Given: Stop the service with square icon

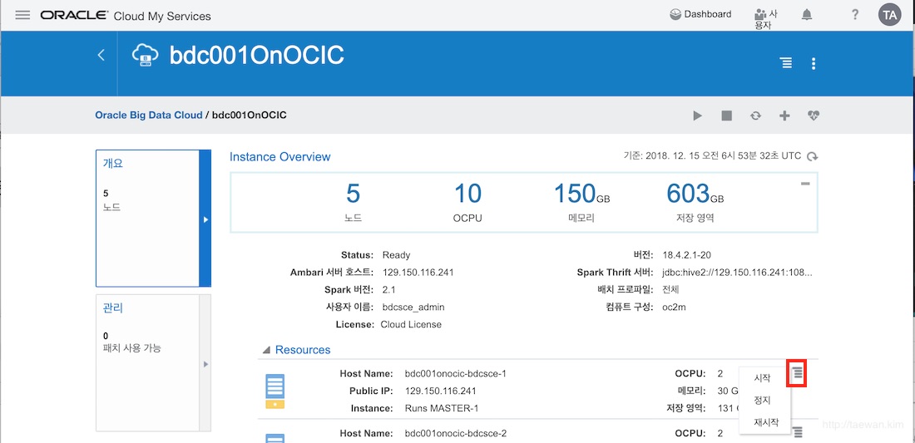Looking at the screenshot, I should click(726, 116).
